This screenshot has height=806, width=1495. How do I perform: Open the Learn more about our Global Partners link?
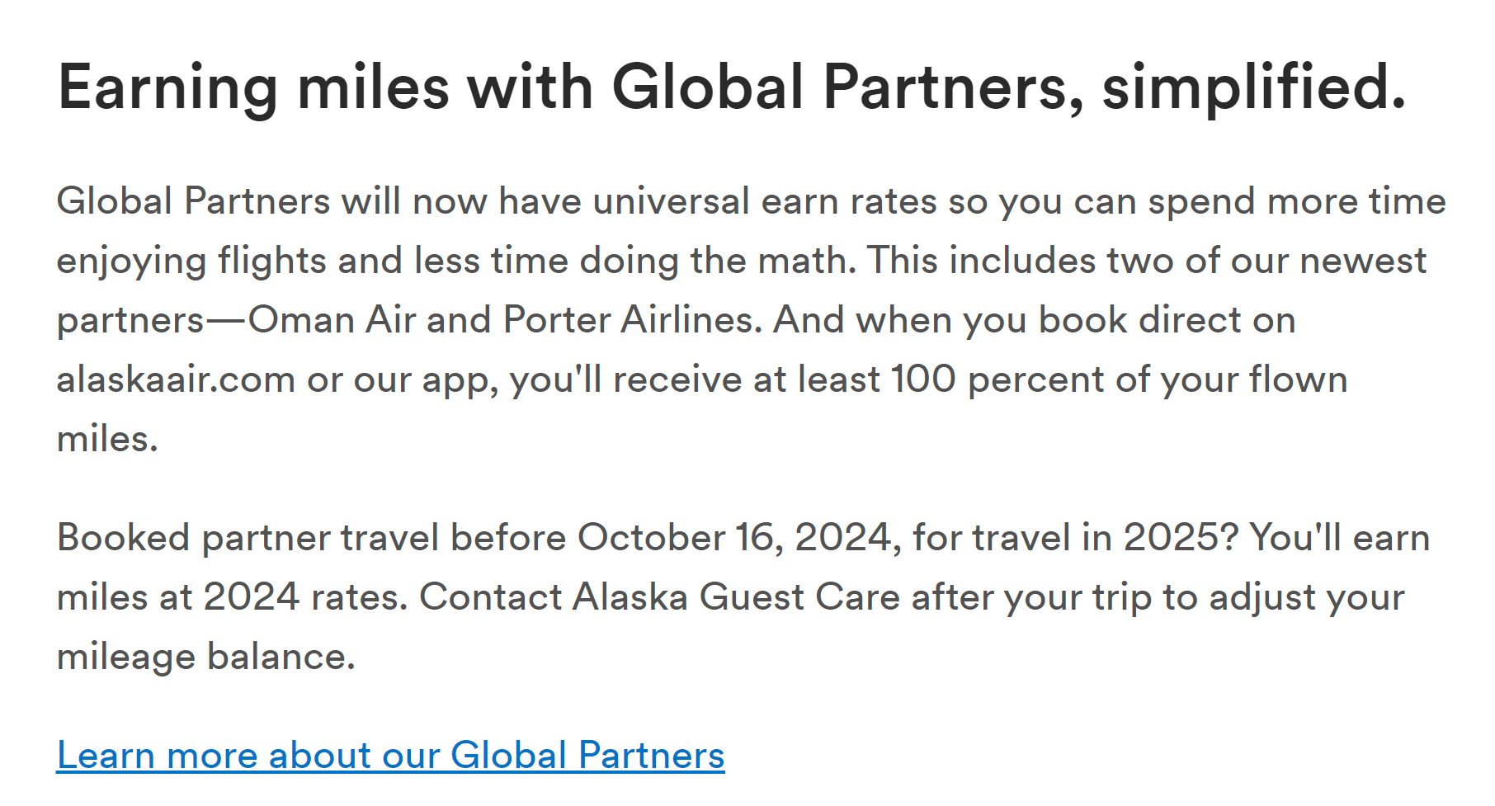390,755
